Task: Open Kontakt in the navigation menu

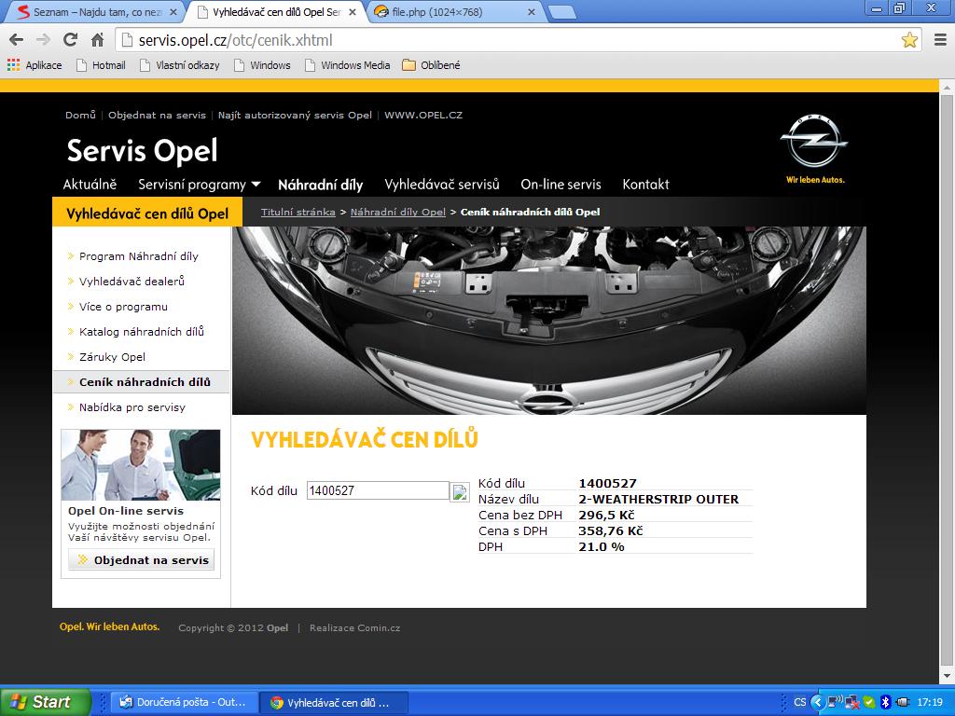Action: [x=645, y=184]
